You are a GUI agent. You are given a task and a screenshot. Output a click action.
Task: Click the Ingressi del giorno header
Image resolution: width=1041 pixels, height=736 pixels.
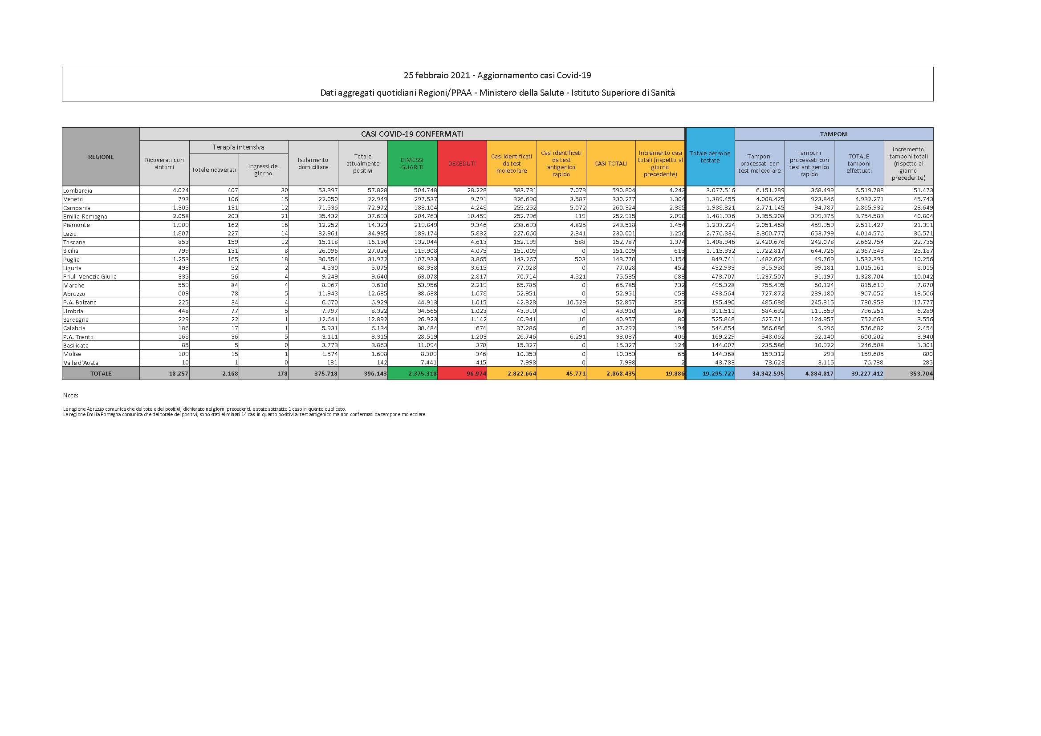tap(263, 170)
